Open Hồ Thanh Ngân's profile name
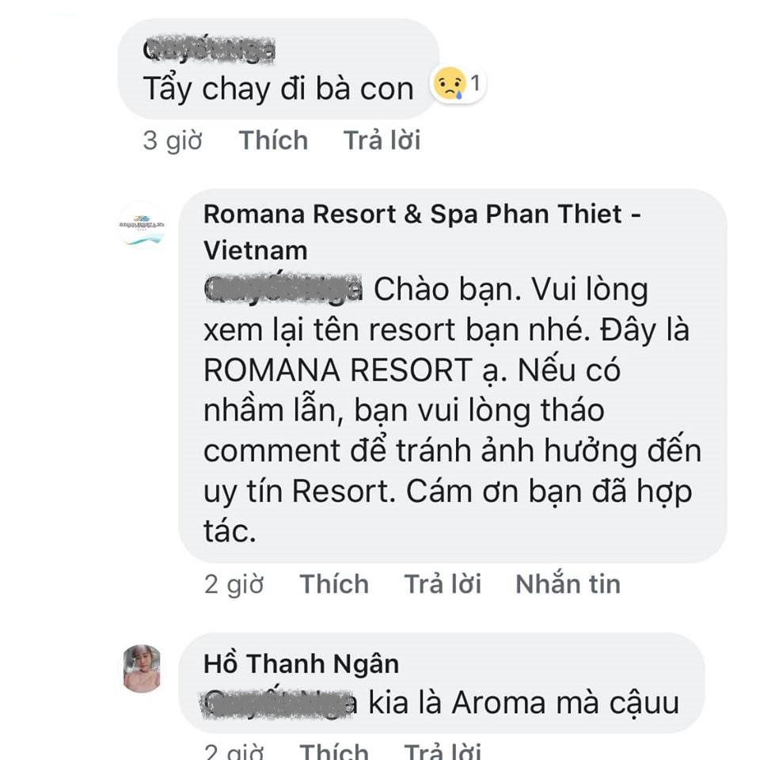 pyautogui.click(x=301, y=663)
